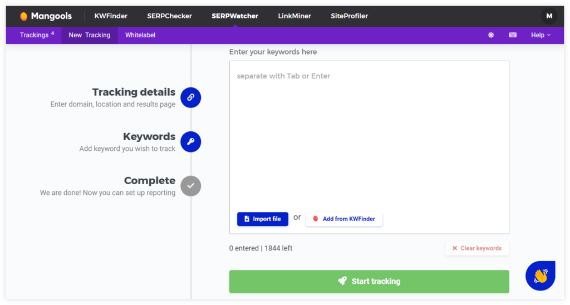Open the SERPWatcher tool
The width and height of the screenshot is (570, 305).
click(235, 16)
